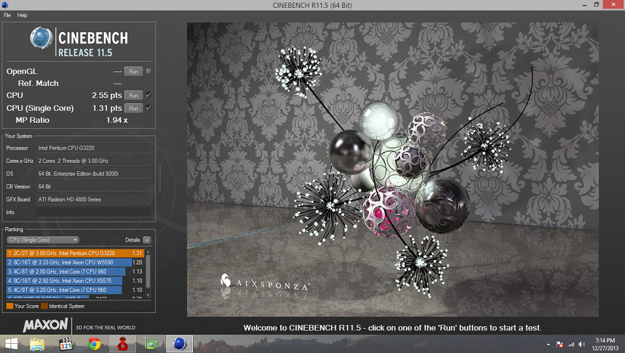Click the Identical System color swatch

click(44, 306)
